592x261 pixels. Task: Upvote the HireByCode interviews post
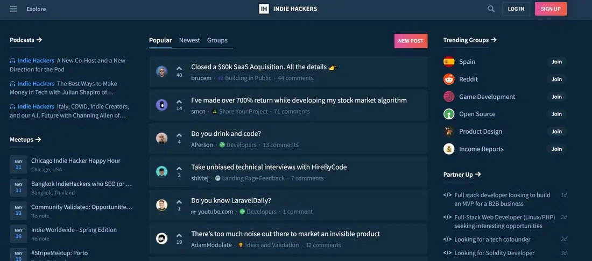(179, 168)
